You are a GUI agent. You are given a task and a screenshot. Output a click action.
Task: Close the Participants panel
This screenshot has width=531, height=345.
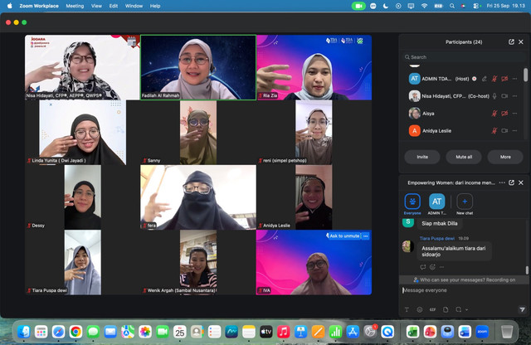(521, 42)
